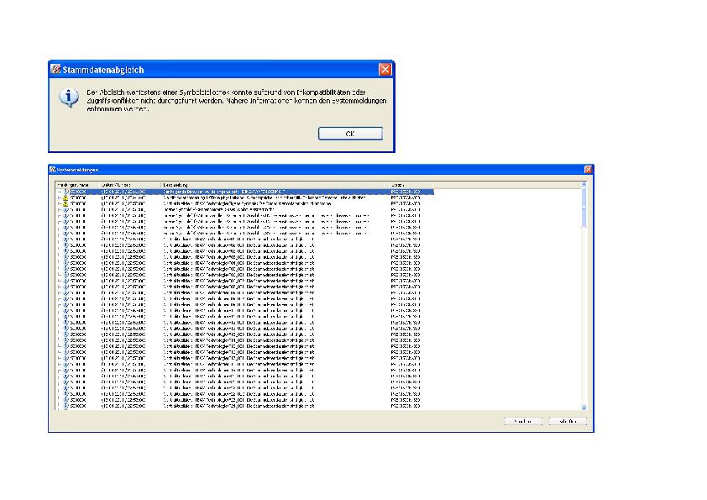The image size is (707, 500).
Task: Click the Schließen button in Systemmeldungen
Action: tap(568, 422)
